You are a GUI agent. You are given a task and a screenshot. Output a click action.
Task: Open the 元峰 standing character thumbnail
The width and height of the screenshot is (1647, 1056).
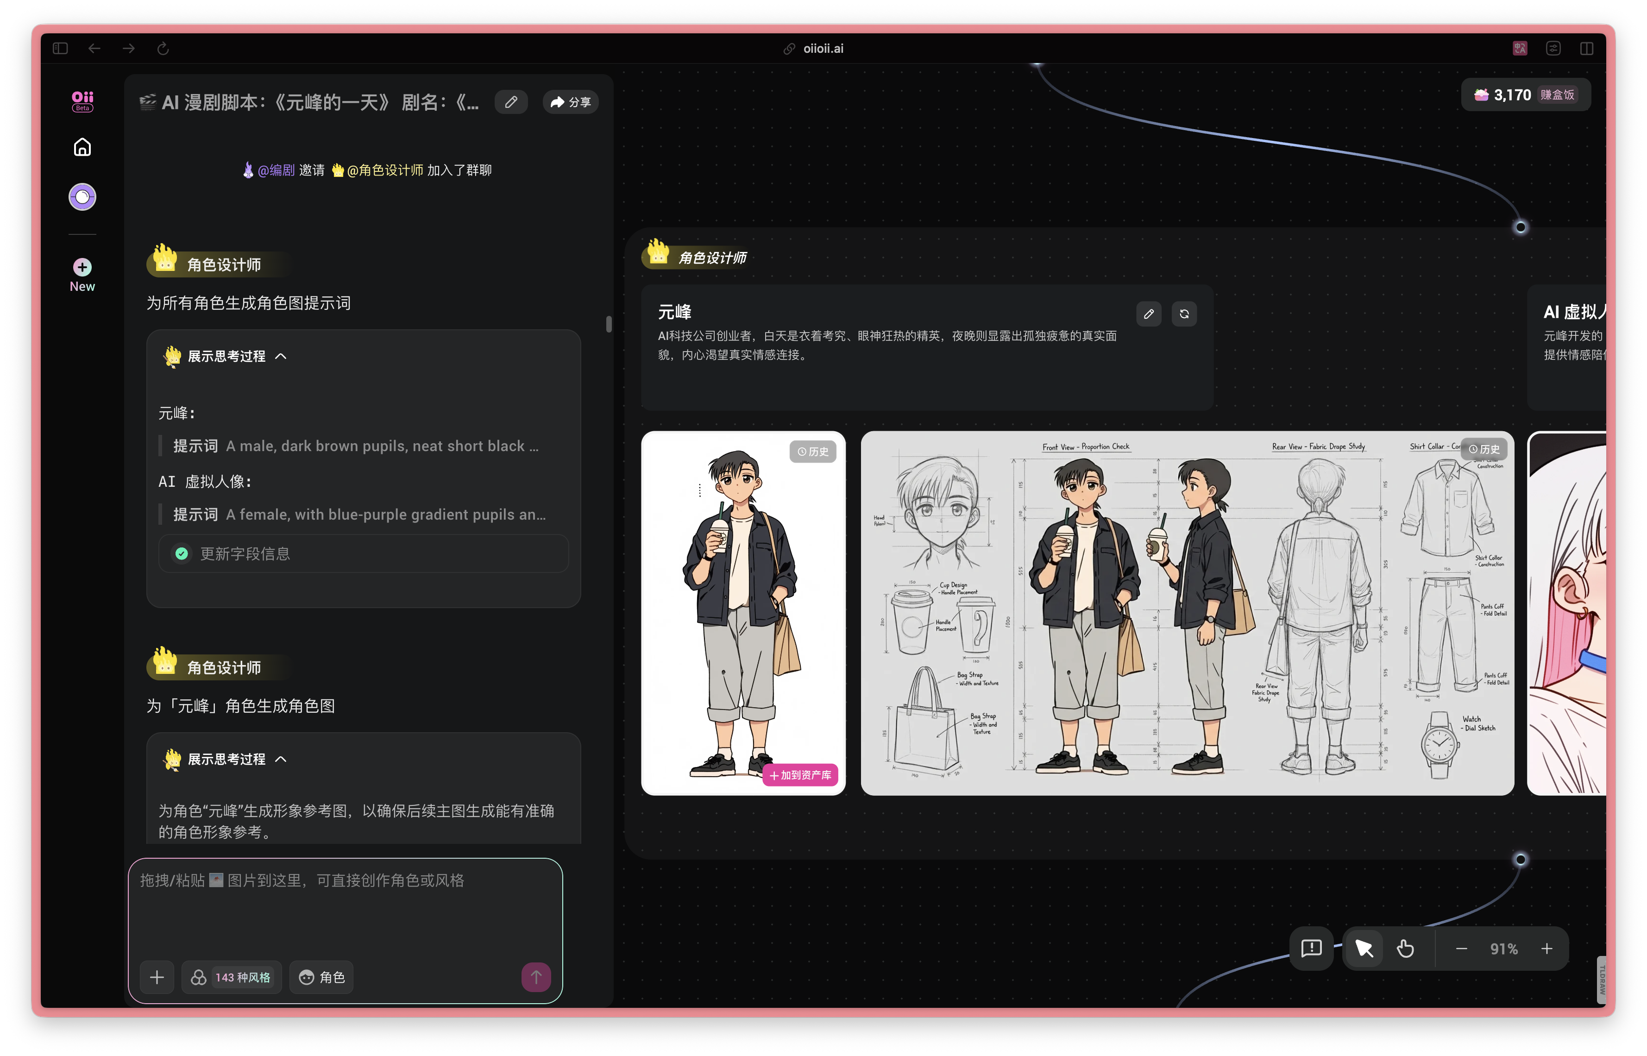tap(743, 613)
